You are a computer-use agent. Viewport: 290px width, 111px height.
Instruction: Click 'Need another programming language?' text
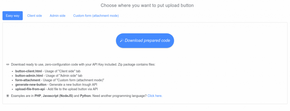pyautogui.click(x=120, y=96)
